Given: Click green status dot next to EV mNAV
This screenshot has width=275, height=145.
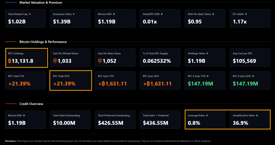Looking at the screenshot, I should click(246, 14).
